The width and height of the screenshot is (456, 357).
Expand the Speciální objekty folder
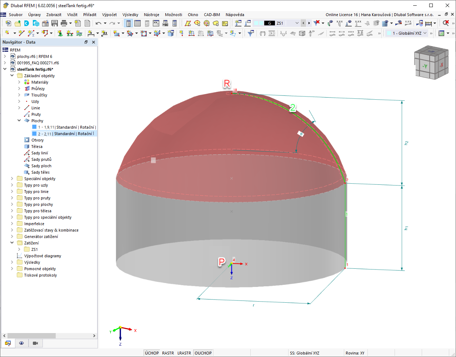[x=12, y=179]
